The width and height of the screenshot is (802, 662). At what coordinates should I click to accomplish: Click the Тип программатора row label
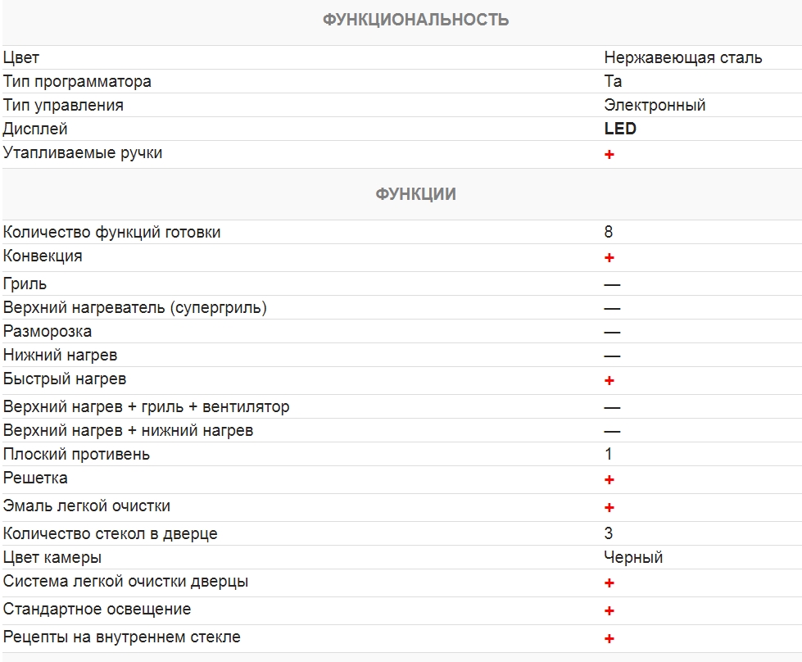[77, 82]
